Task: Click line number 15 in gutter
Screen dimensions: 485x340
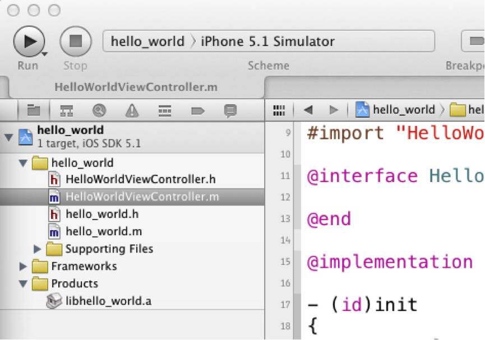Action: (285, 262)
